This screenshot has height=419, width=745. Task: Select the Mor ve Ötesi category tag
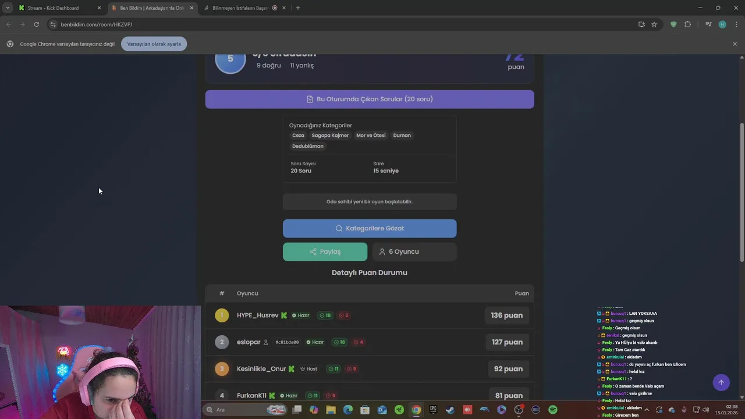371,135
